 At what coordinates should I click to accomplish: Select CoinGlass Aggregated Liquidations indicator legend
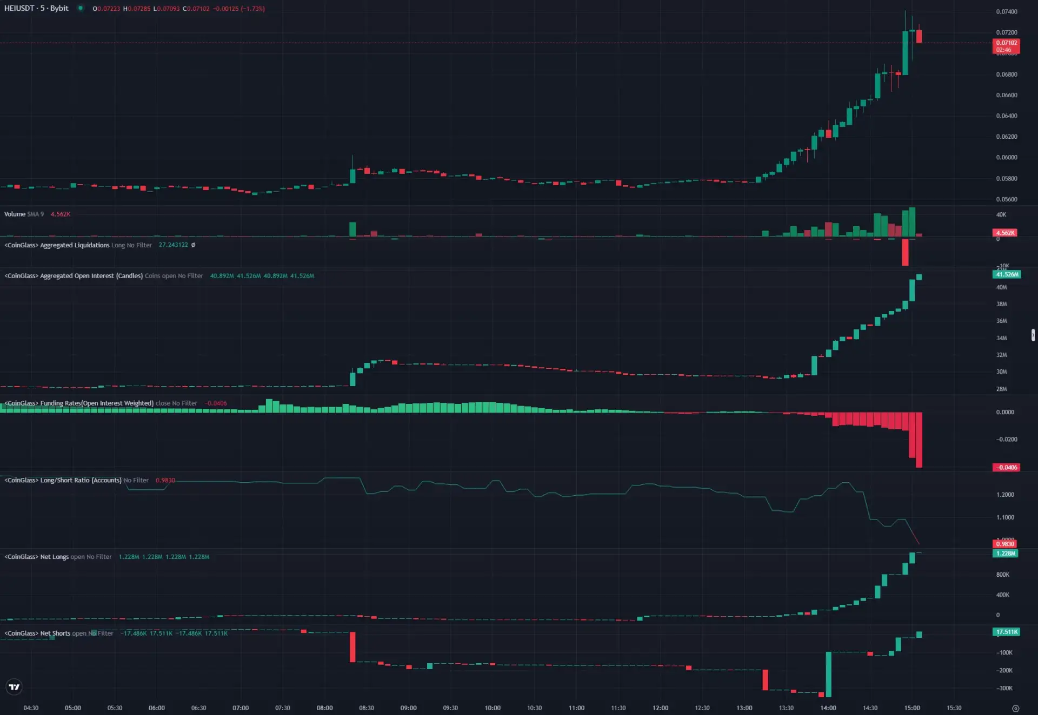point(78,245)
